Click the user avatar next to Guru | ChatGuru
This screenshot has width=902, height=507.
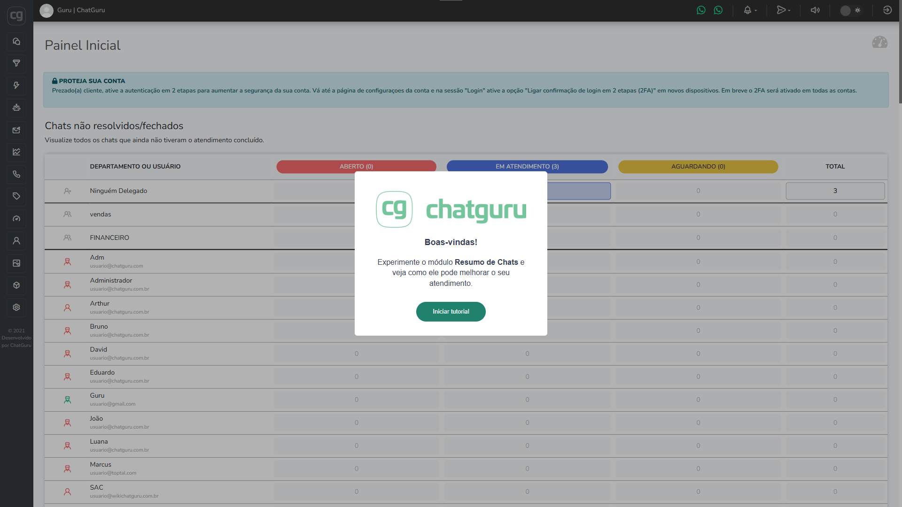[47, 10]
